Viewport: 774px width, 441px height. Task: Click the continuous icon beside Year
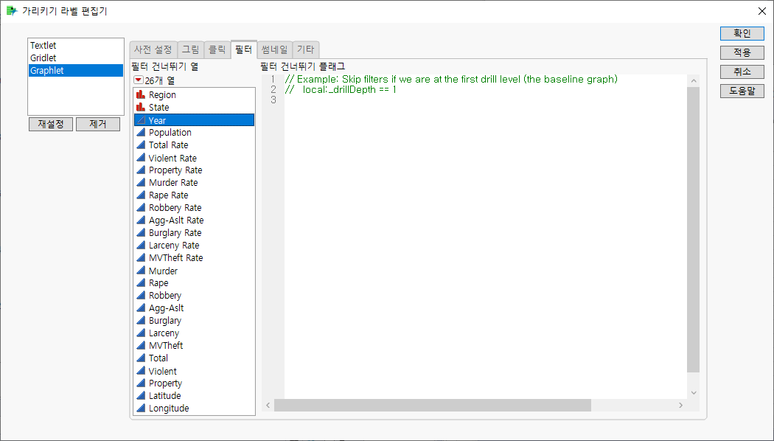pyautogui.click(x=141, y=120)
